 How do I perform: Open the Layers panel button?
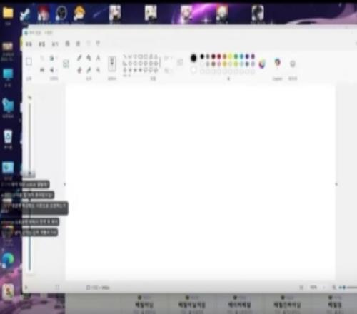coord(293,64)
